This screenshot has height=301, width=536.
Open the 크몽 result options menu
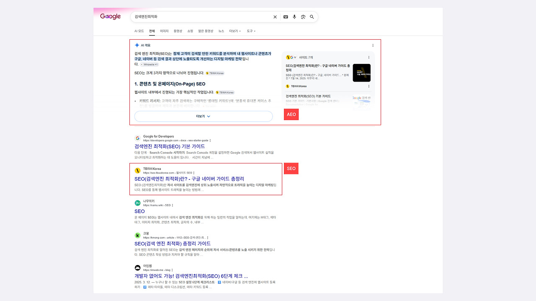(x=207, y=237)
